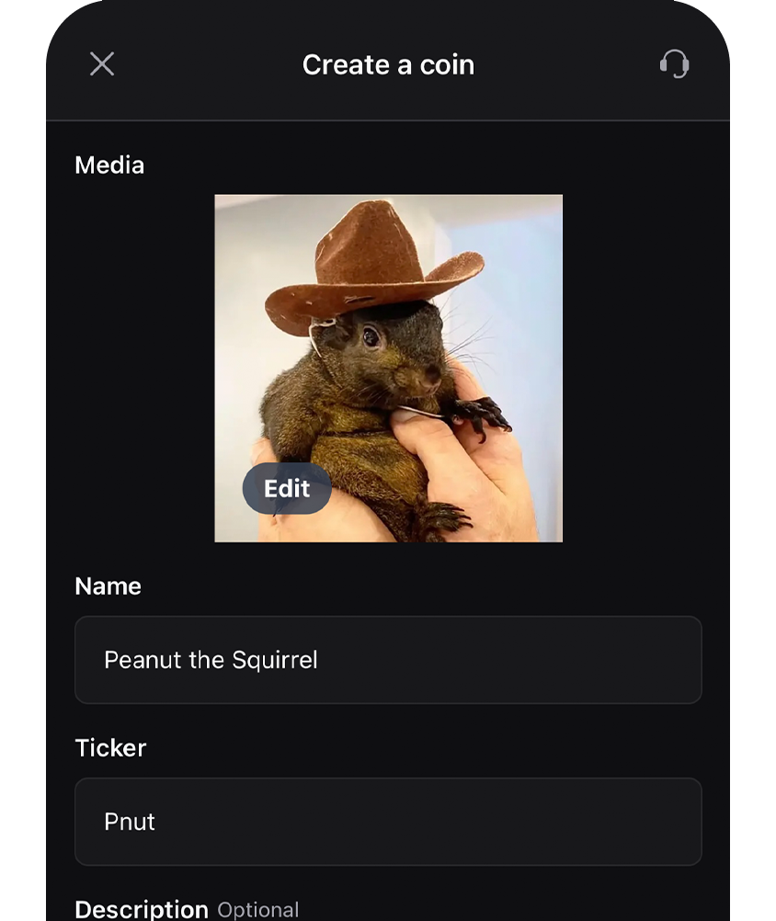Close the Create a coin screen

[x=102, y=64]
